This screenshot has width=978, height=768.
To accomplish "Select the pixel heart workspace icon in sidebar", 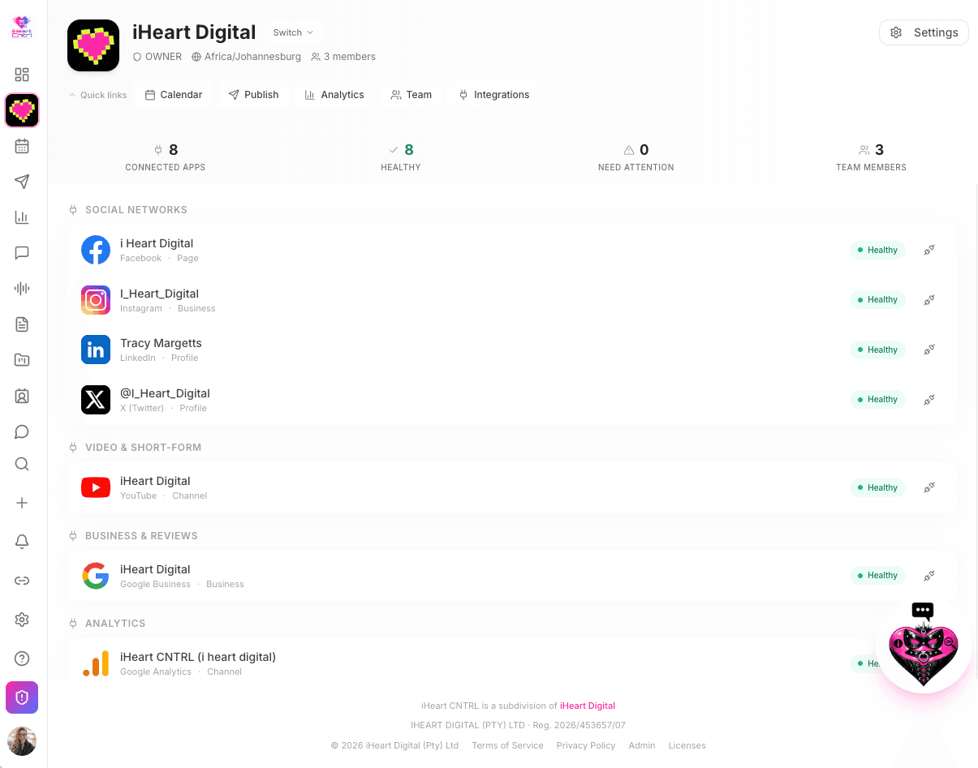I will pos(22,110).
